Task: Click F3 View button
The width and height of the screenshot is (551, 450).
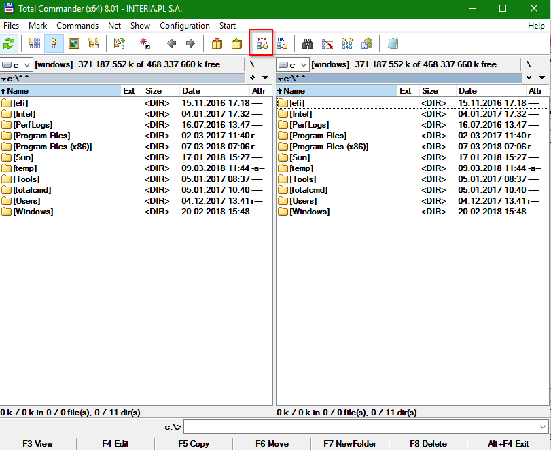Action: click(37, 444)
